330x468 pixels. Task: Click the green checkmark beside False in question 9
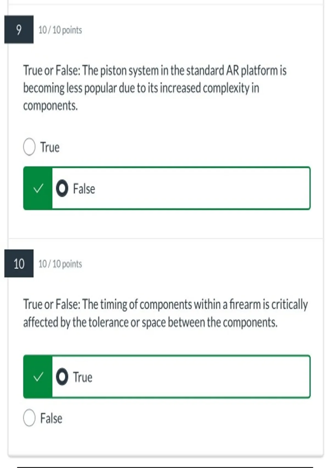[38, 188]
